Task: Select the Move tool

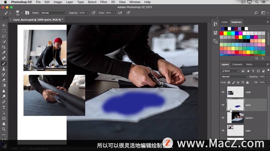Action: point(4,25)
